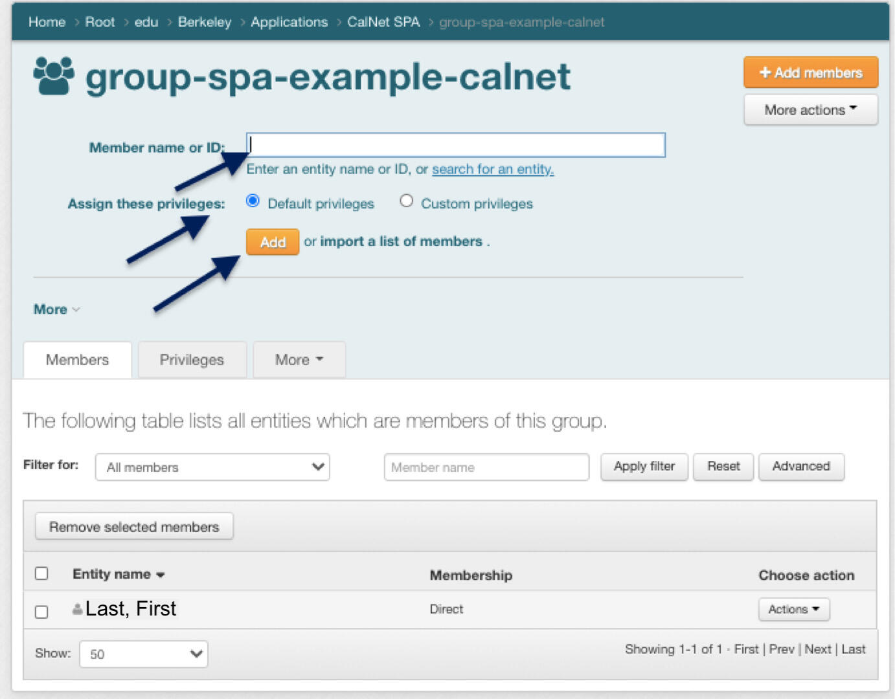The image size is (895, 699).
Task: Open the Actions dropdown for Last, First
Action: [x=793, y=609]
